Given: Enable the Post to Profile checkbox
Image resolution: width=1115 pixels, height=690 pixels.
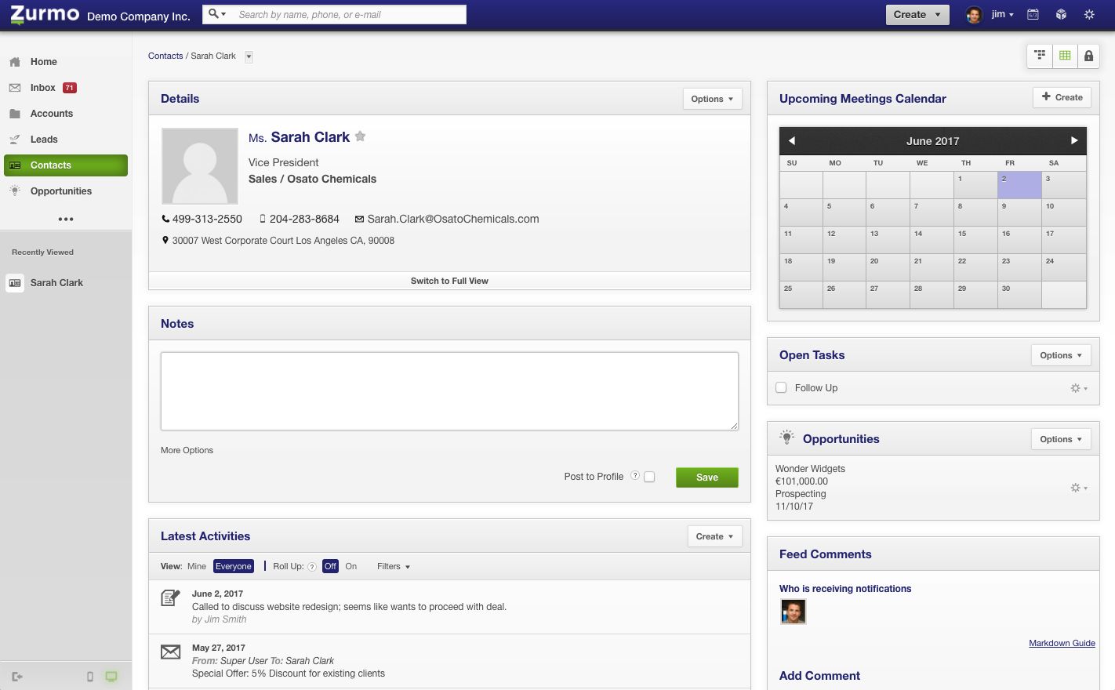Looking at the screenshot, I should coord(649,477).
